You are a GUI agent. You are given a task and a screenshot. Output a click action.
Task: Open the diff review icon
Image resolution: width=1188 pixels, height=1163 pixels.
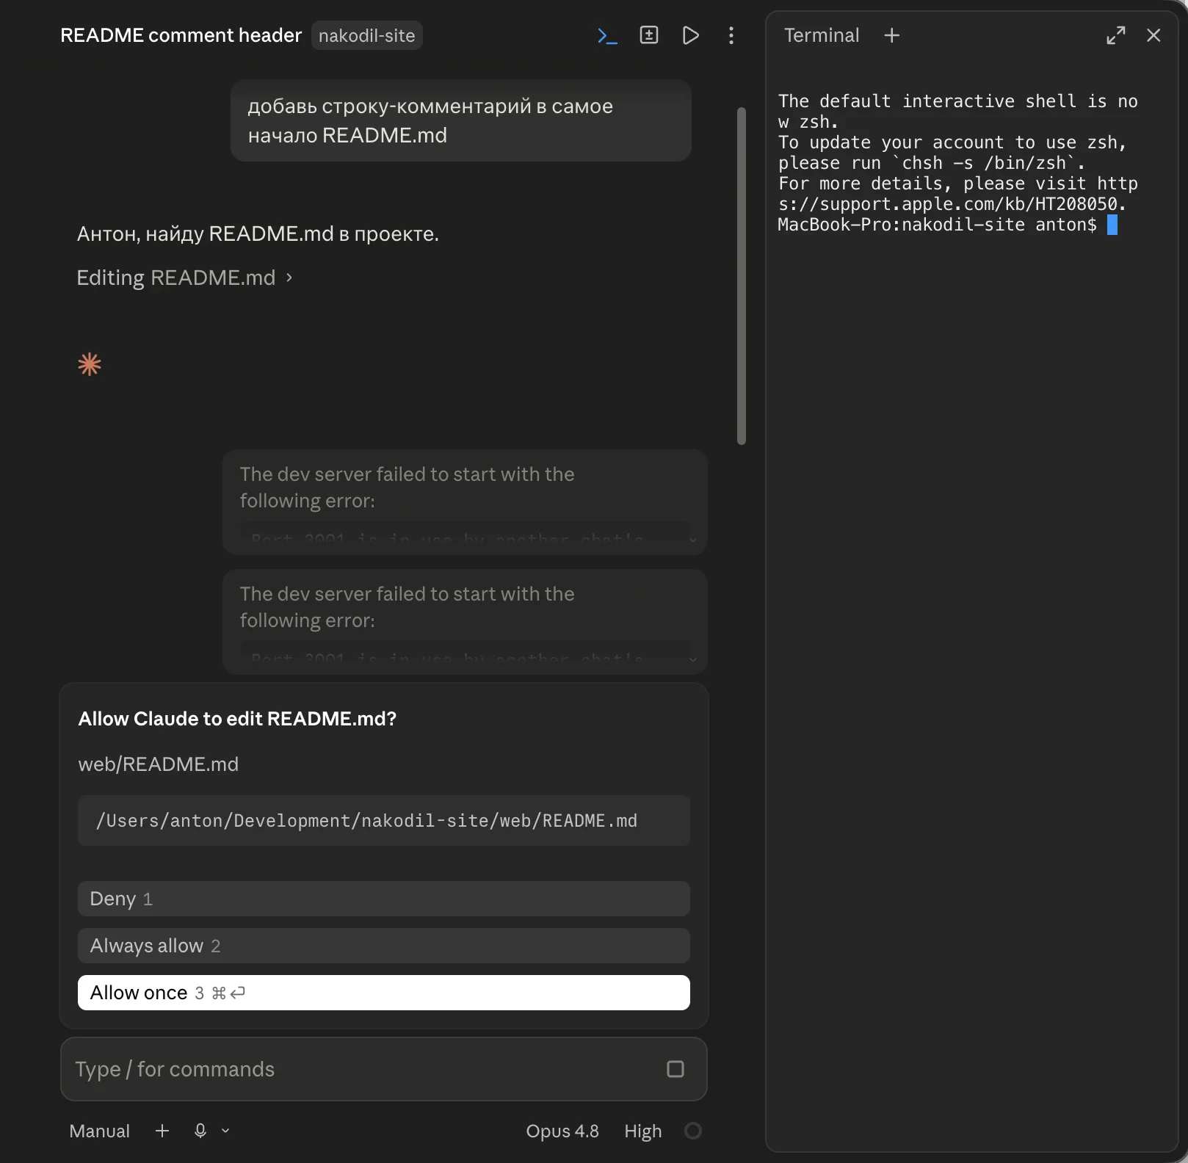[x=649, y=35]
